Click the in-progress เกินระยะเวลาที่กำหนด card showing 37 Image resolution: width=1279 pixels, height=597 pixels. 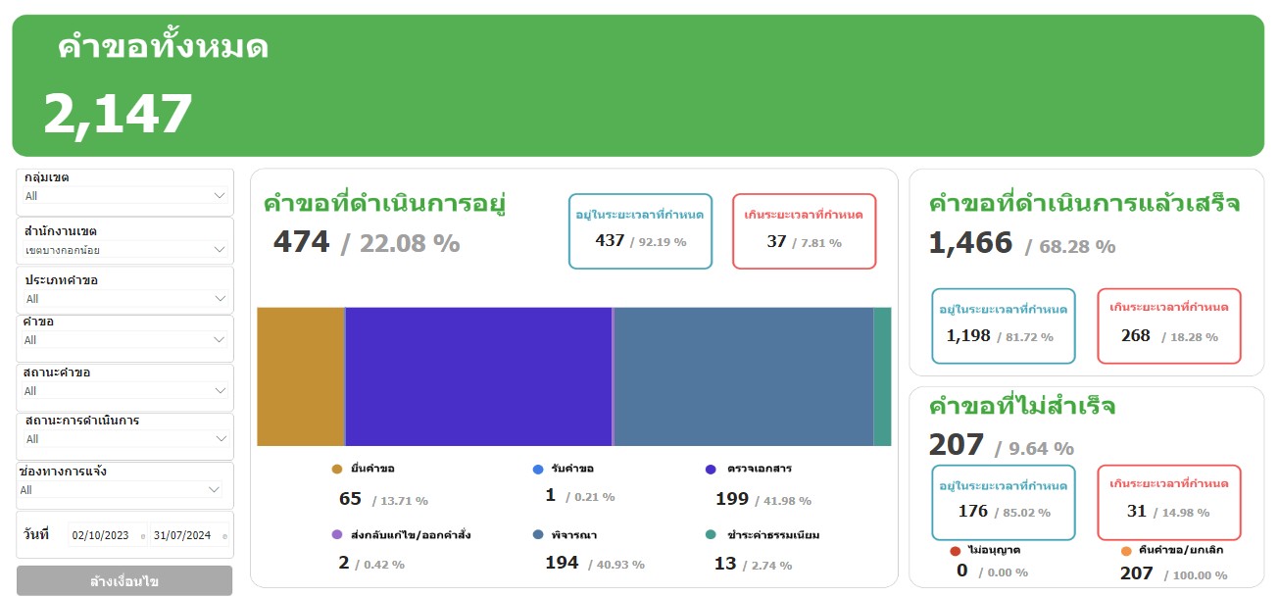(x=804, y=231)
